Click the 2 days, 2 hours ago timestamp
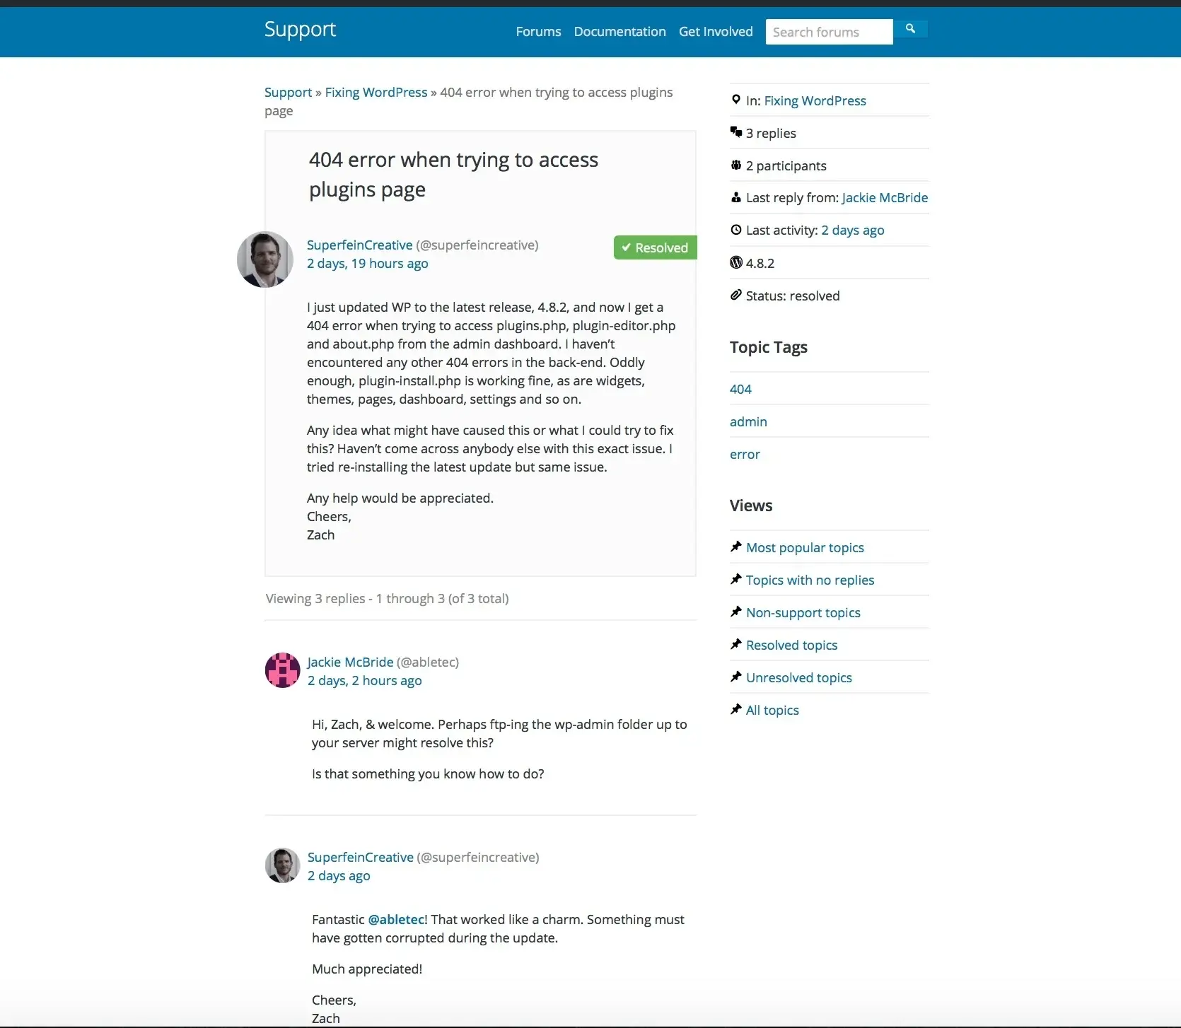Image resolution: width=1181 pixels, height=1028 pixels. pyautogui.click(x=365, y=681)
